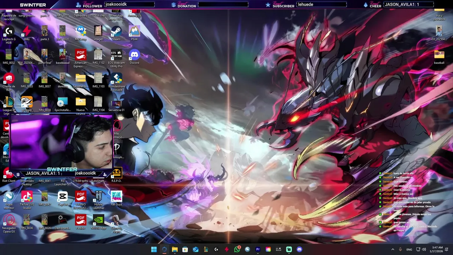Viewport: 453px width, 255px height.
Task: Open WhatsApp from the taskbar
Action: pos(237,249)
